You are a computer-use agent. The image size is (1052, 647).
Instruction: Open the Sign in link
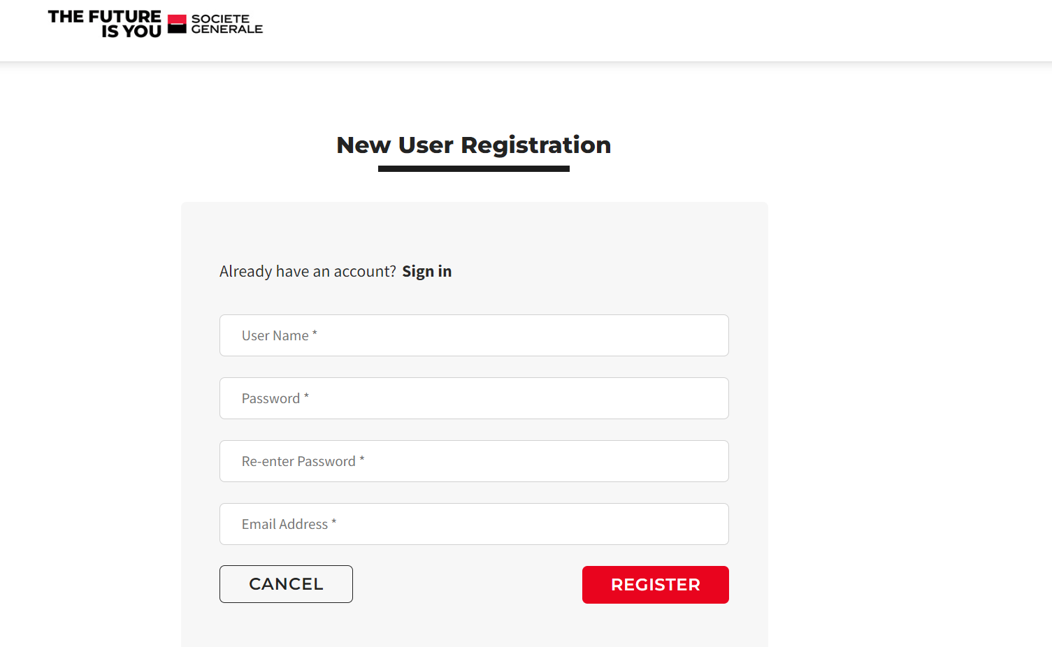click(426, 271)
